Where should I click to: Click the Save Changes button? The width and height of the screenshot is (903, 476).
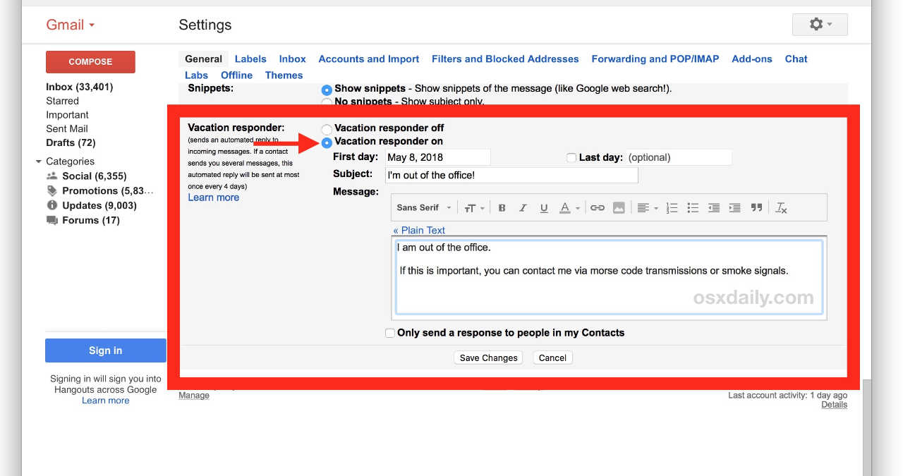click(488, 358)
